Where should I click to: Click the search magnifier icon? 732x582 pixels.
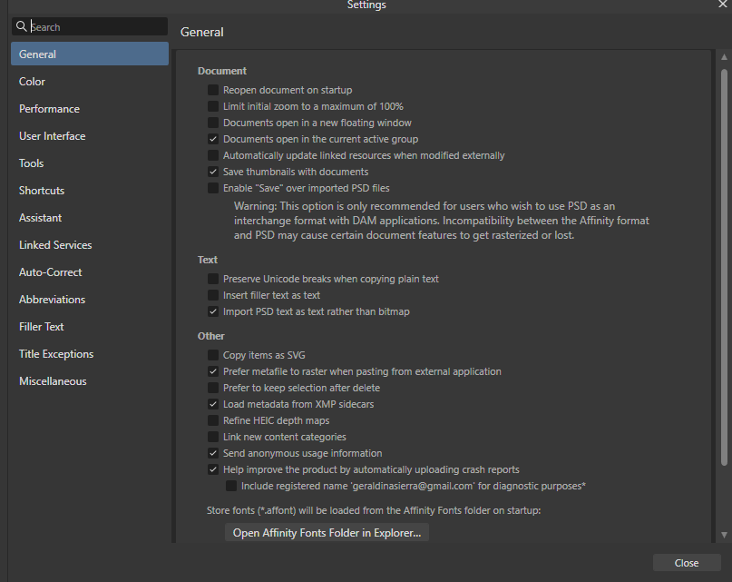tap(22, 26)
